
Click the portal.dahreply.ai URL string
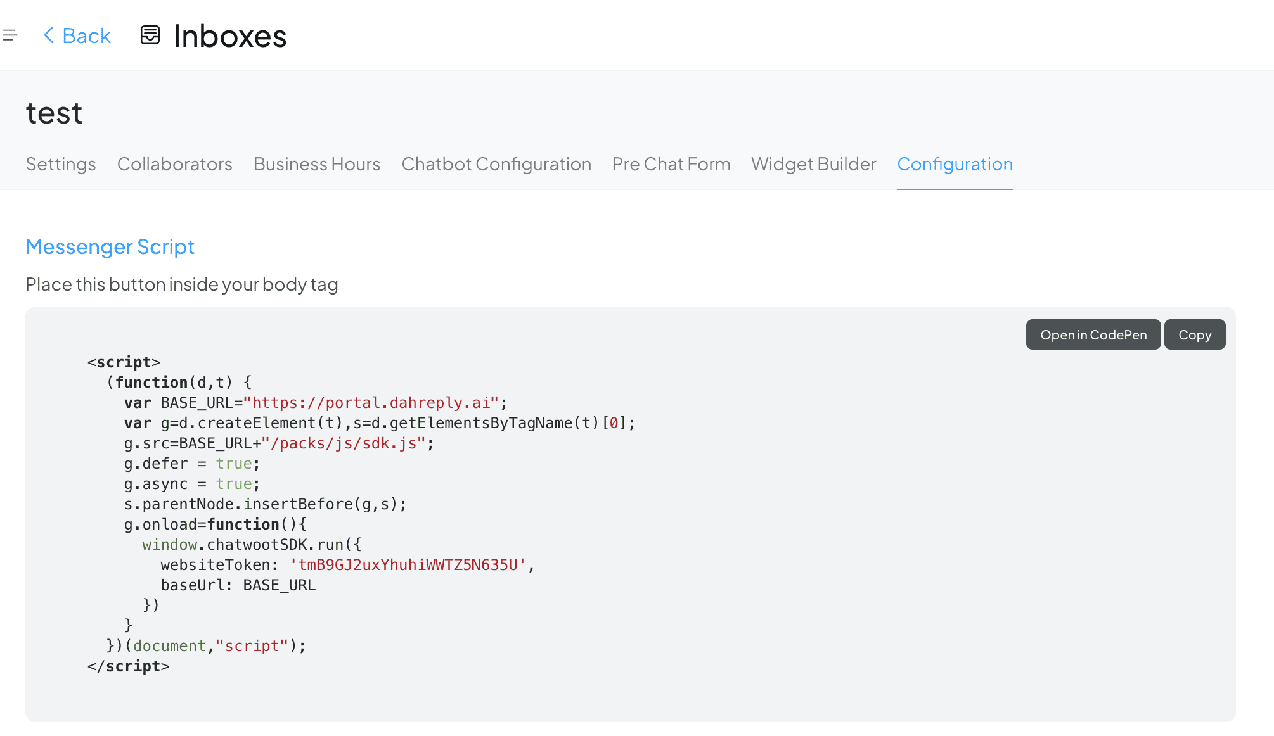click(x=371, y=403)
